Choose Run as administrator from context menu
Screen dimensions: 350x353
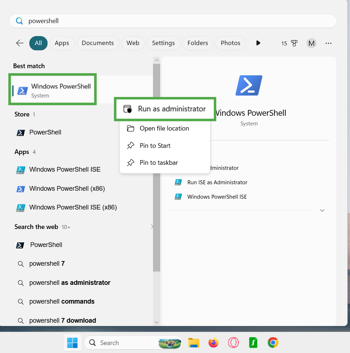pyautogui.click(x=165, y=109)
